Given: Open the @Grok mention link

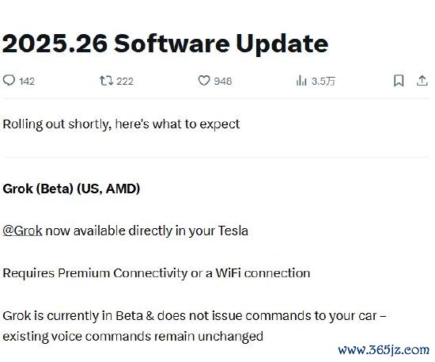Looking at the screenshot, I should tap(22, 231).
